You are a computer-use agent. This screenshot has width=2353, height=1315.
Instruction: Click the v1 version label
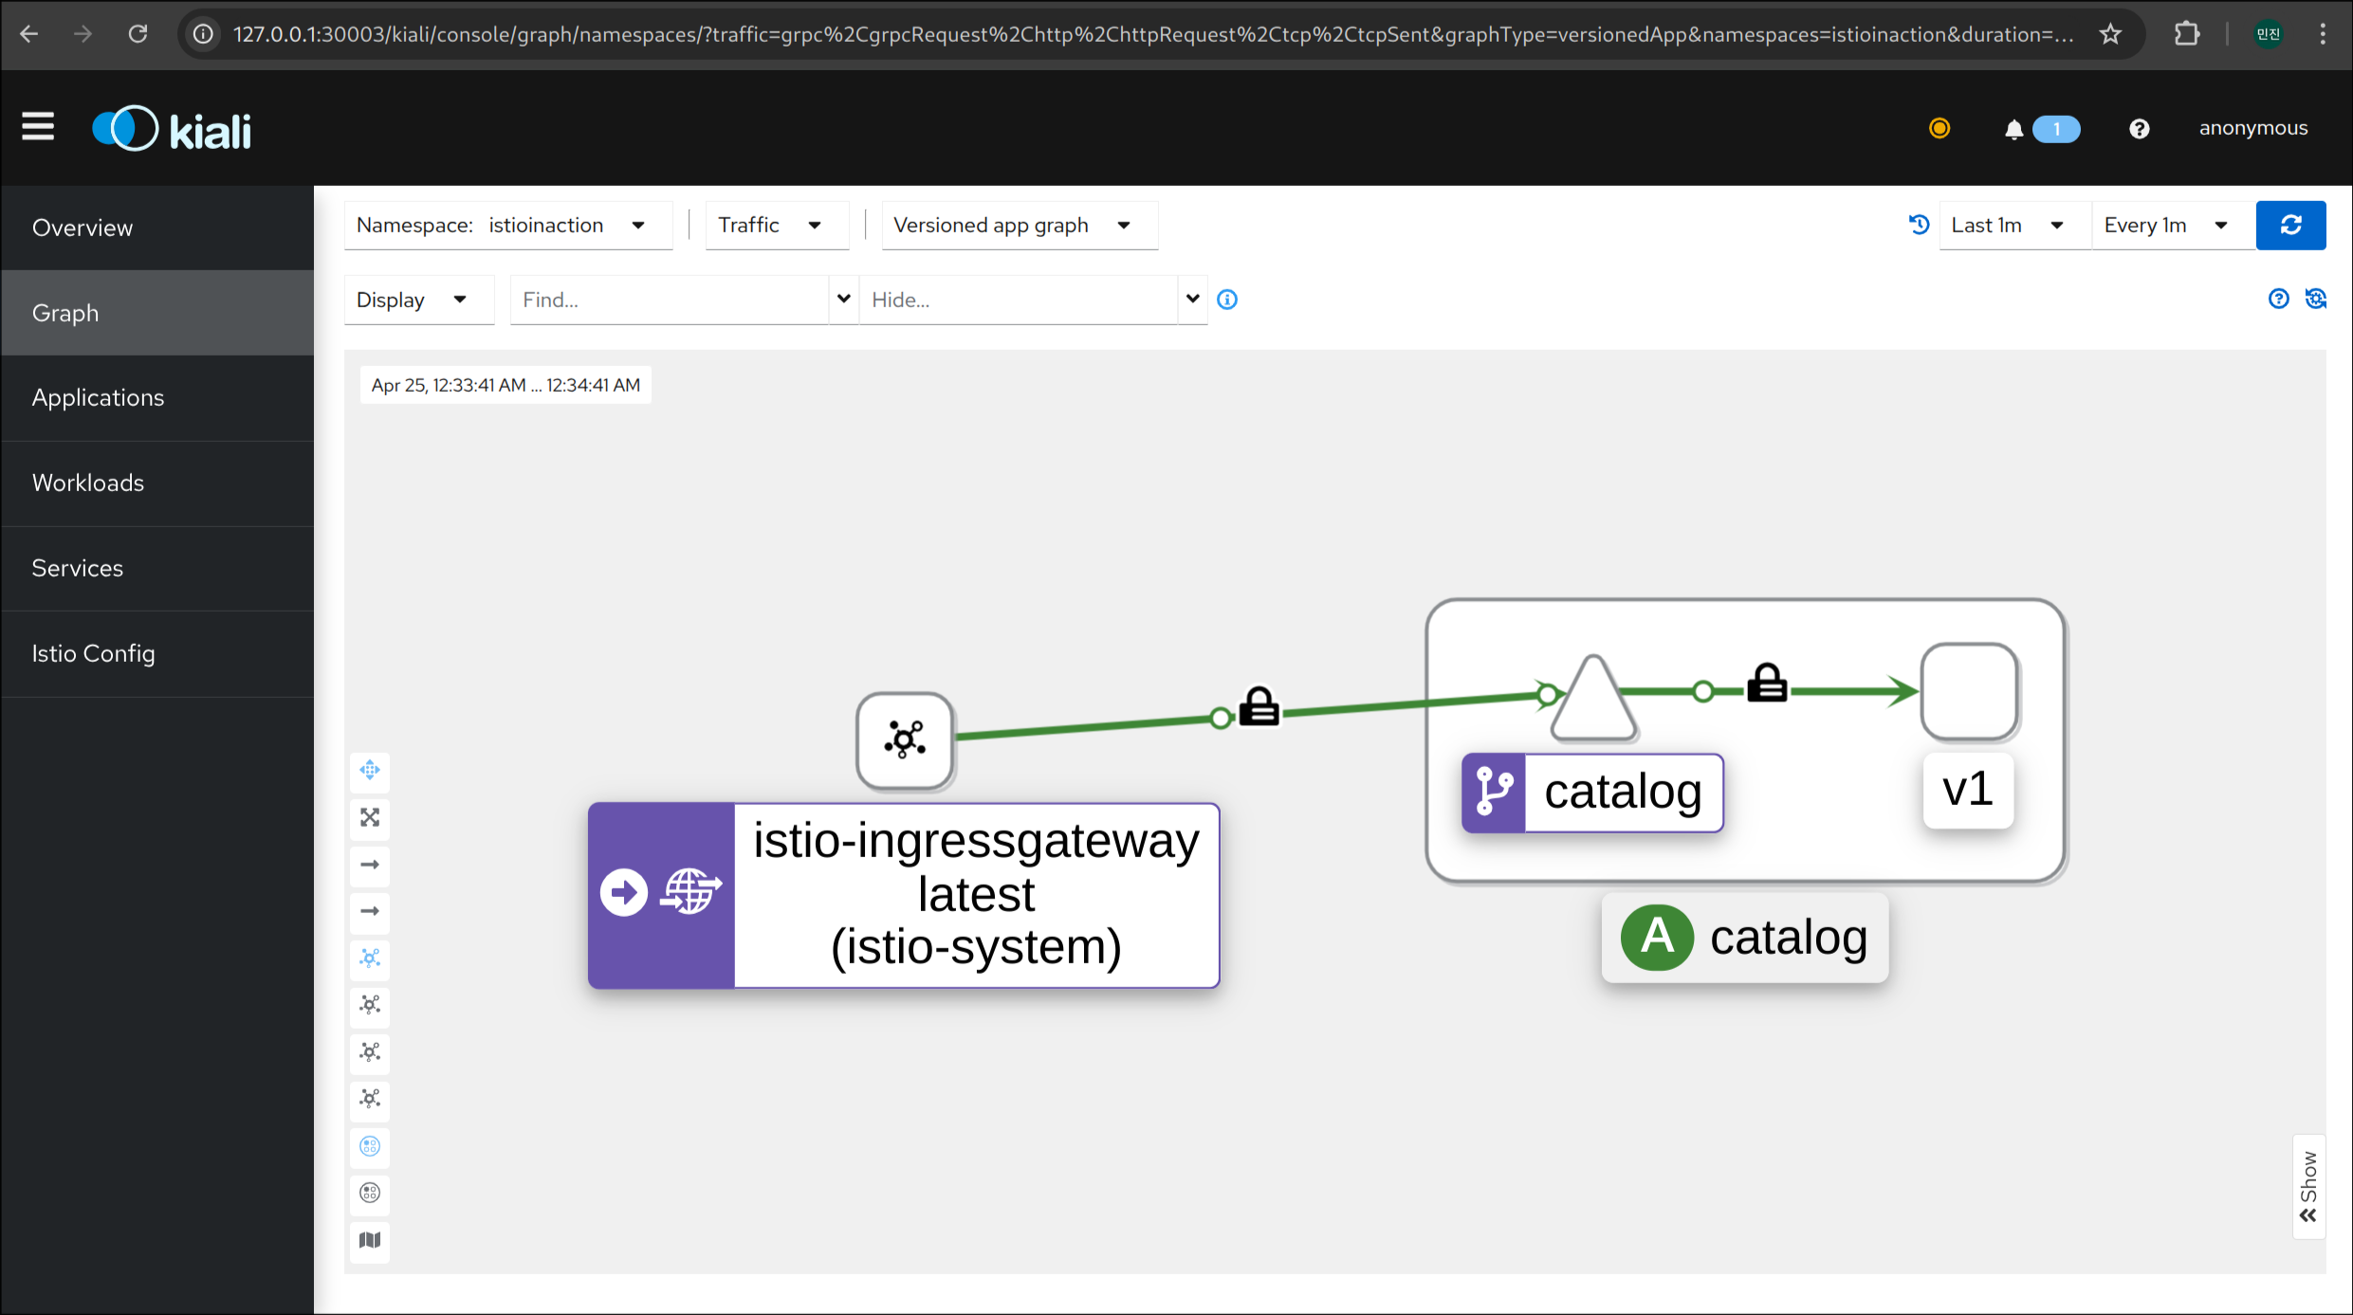tap(1968, 791)
